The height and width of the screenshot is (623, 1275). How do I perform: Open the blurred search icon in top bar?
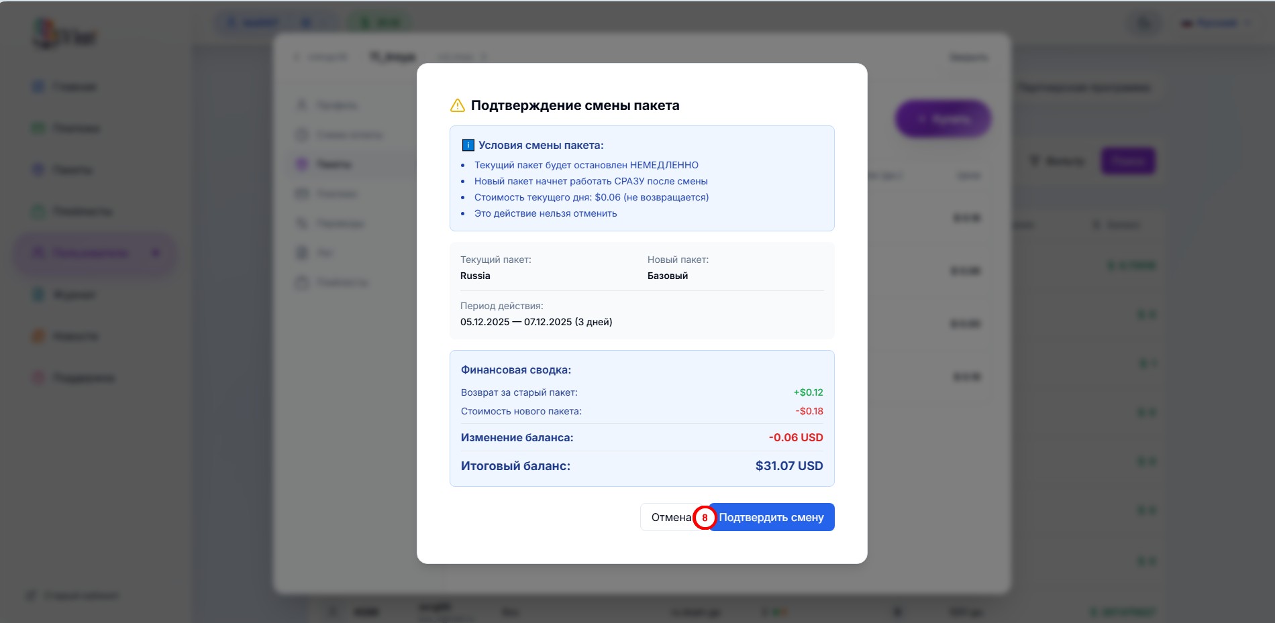click(x=1143, y=23)
